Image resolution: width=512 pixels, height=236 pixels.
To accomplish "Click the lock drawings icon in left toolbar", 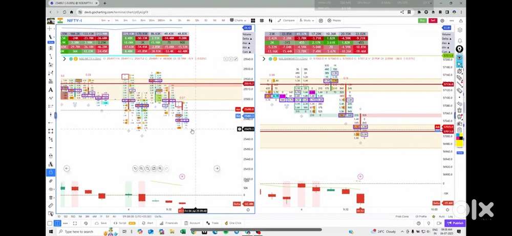I will pos(51,172).
